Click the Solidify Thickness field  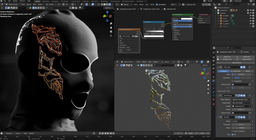tap(241, 125)
